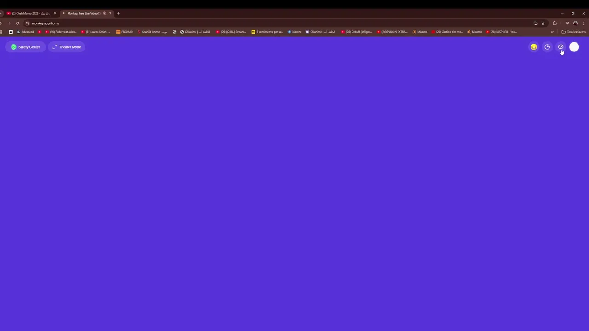Open a new browser tab
The image size is (589, 331).
(118, 13)
